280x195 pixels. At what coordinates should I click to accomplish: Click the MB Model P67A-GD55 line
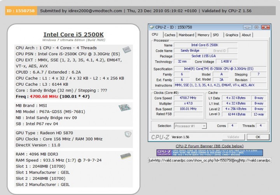pos(50,112)
